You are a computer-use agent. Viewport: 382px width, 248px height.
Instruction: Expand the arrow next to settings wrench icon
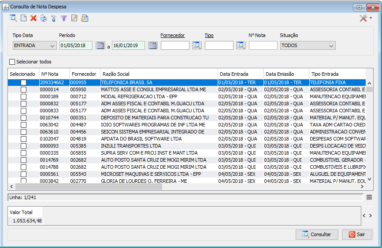click(x=371, y=18)
